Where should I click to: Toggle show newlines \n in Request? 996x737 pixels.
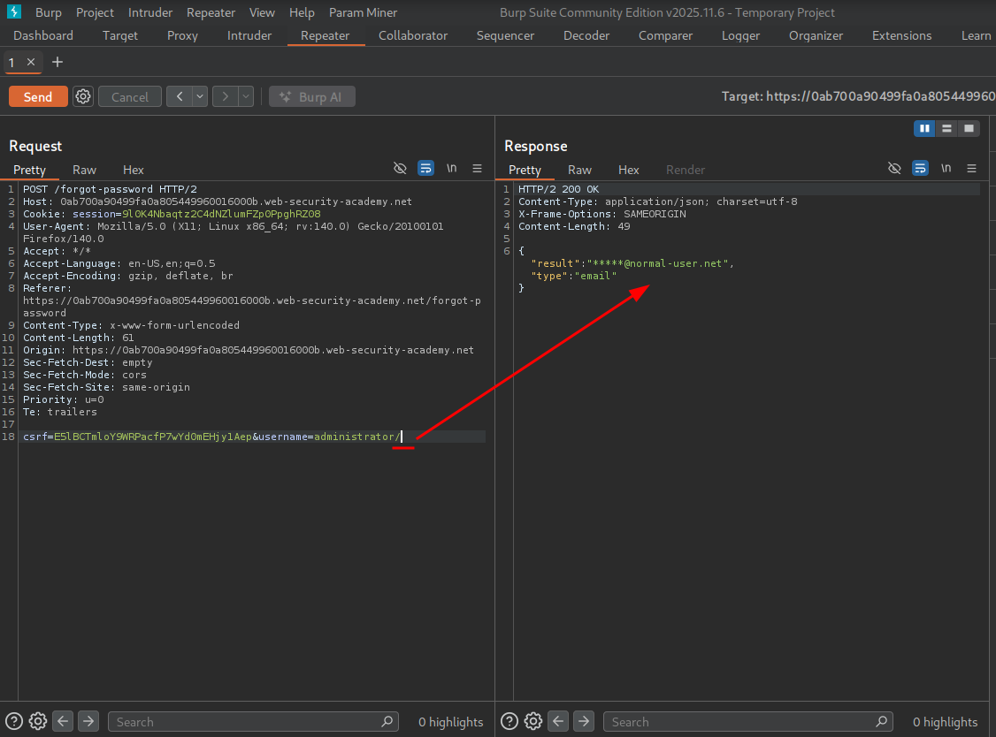(x=452, y=168)
